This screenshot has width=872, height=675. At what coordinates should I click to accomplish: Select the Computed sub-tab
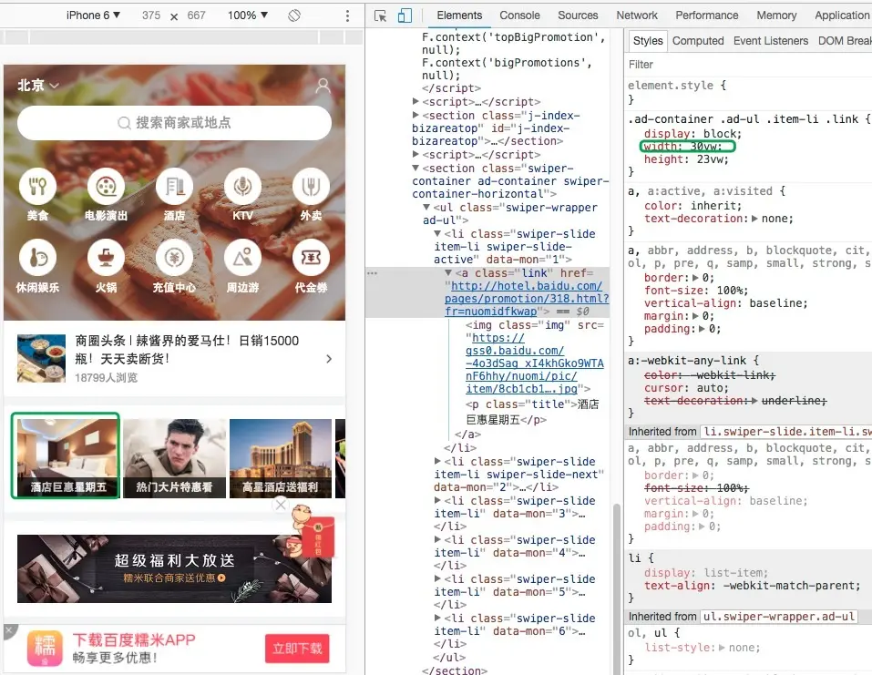point(698,41)
